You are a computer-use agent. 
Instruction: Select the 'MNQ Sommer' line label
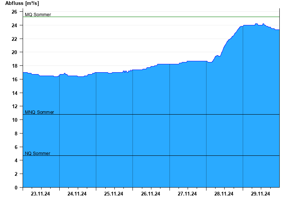40,112
